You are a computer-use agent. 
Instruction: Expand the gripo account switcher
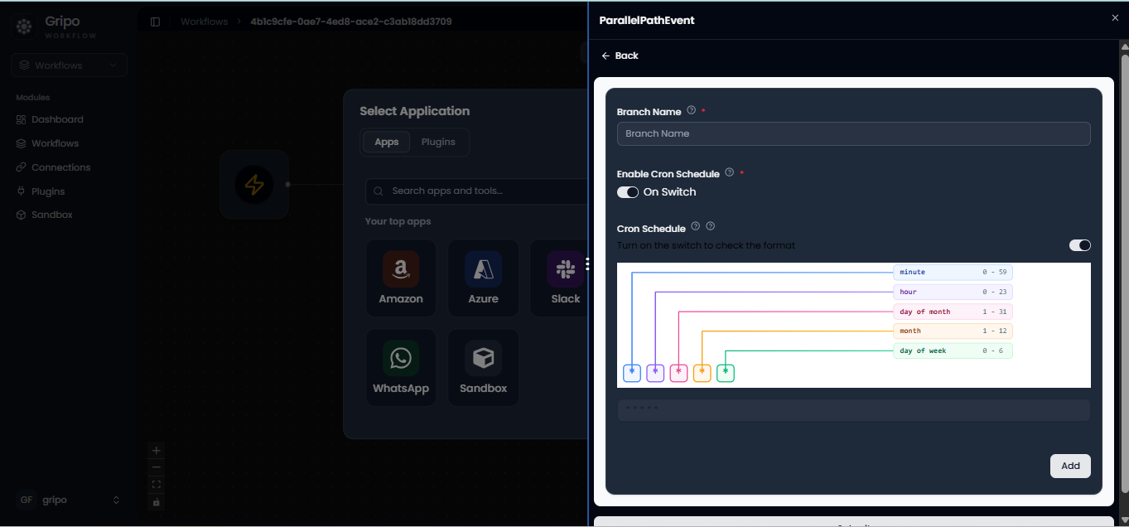[x=70, y=500]
